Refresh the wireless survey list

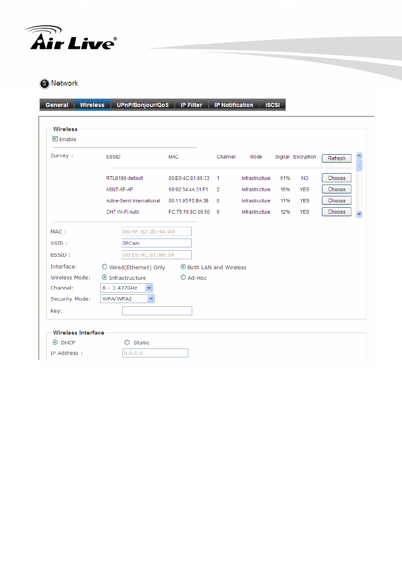(337, 158)
